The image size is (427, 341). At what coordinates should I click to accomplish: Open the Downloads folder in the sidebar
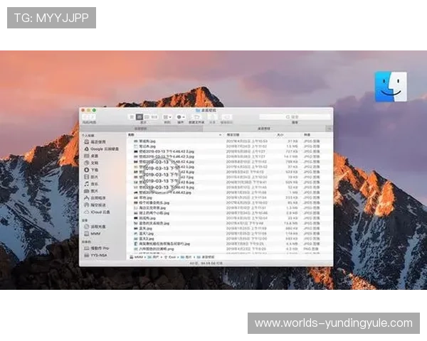point(87,170)
